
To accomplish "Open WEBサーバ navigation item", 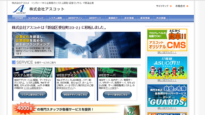I will 95,18.
